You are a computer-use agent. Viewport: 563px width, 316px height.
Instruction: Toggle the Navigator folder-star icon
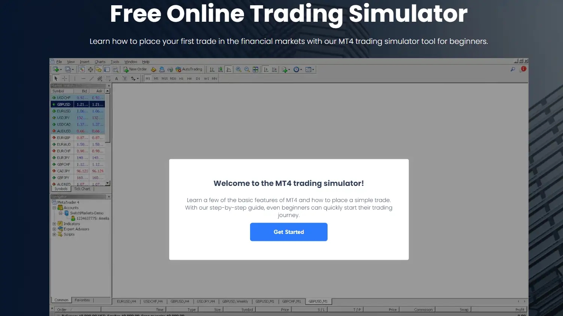coord(98,69)
